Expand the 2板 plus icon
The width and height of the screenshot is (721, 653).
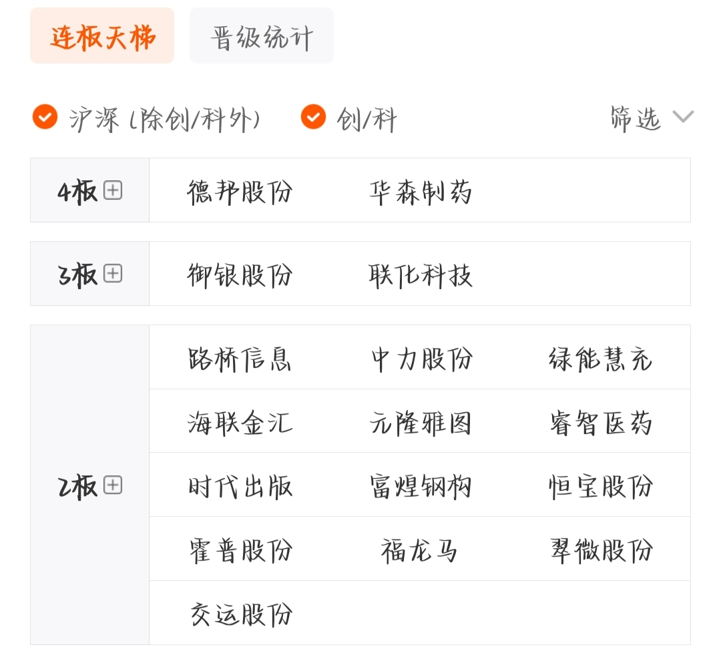click(x=113, y=485)
